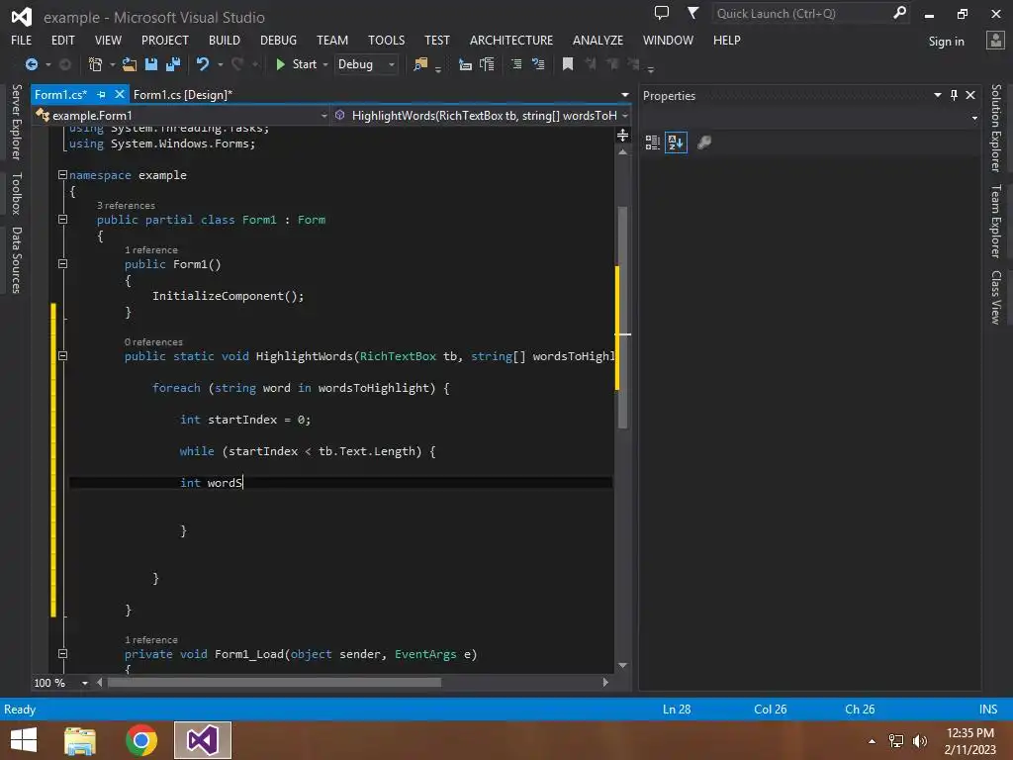This screenshot has width=1013, height=760.
Task: Open the FILE menu
Action: [x=22, y=40]
